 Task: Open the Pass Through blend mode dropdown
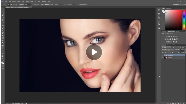pyautogui.click(x=168, y=50)
